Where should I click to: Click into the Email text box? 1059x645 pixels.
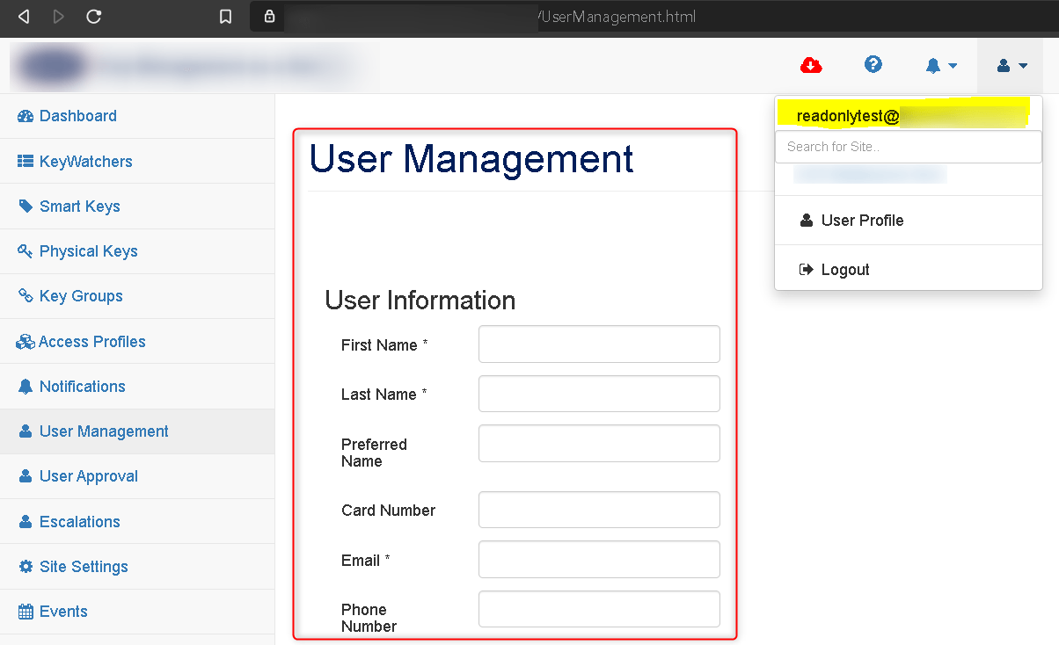[599, 560]
